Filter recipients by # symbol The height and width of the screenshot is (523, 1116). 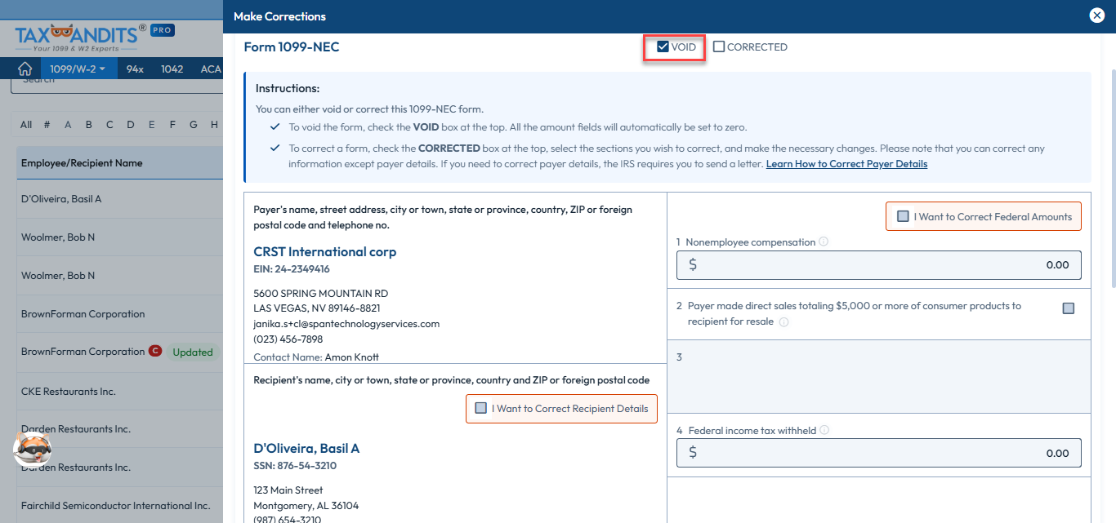pyautogui.click(x=47, y=125)
